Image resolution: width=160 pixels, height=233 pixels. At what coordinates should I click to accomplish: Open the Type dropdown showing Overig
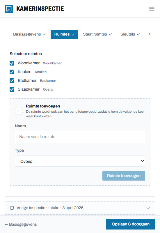[80, 161]
